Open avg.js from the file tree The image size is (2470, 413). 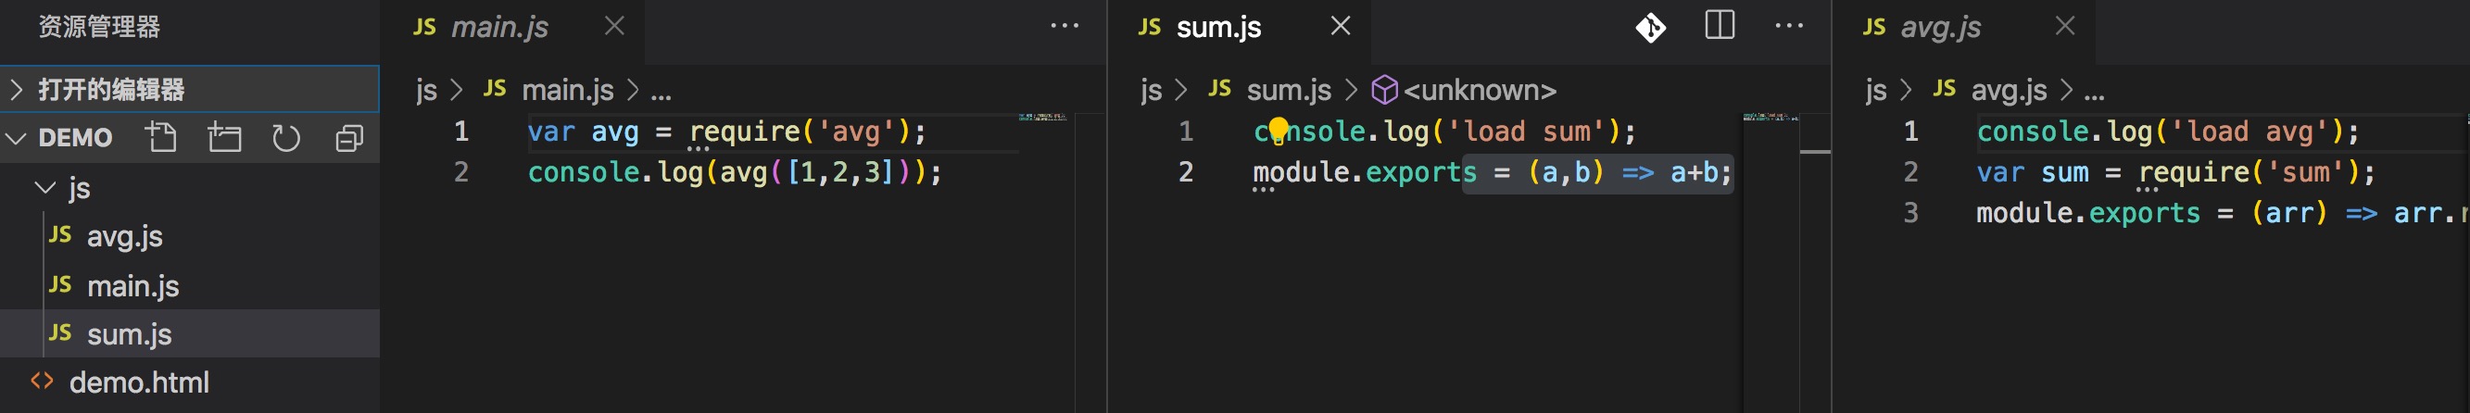point(124,236)
